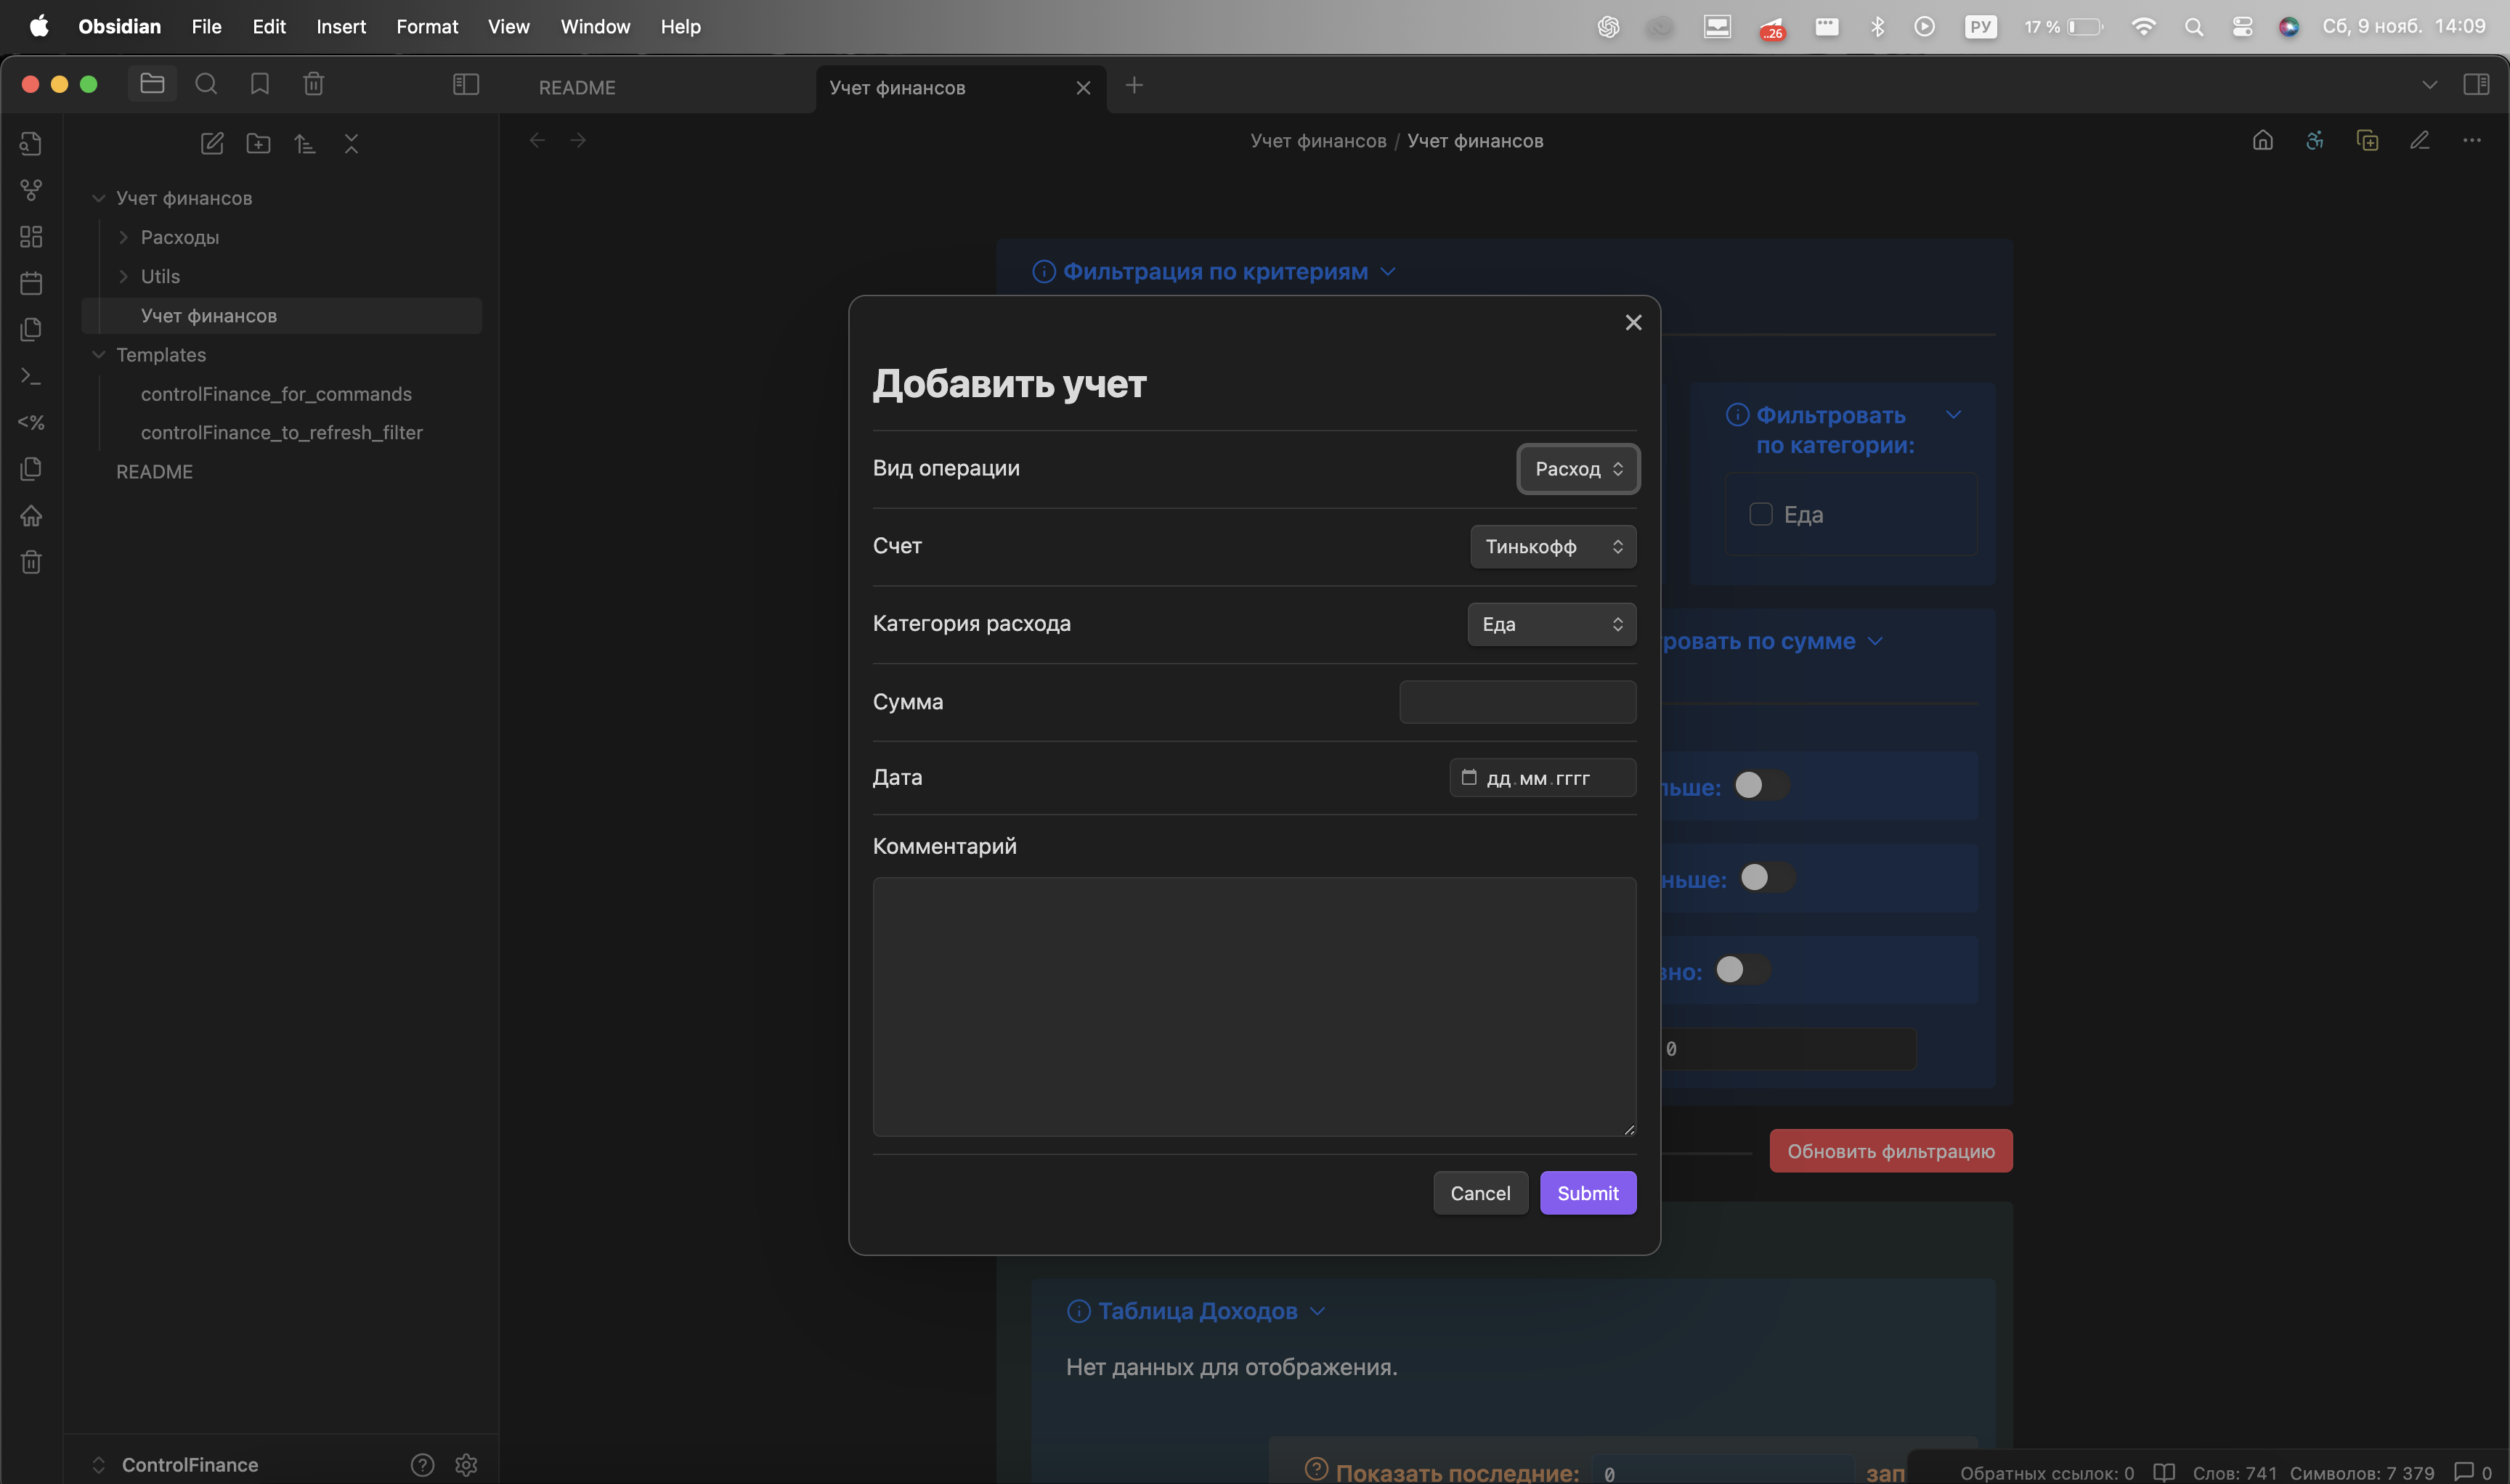Create a new note with the pencil icon
The height and width of the screenshot is (1484, 2510).
(212, 143)
